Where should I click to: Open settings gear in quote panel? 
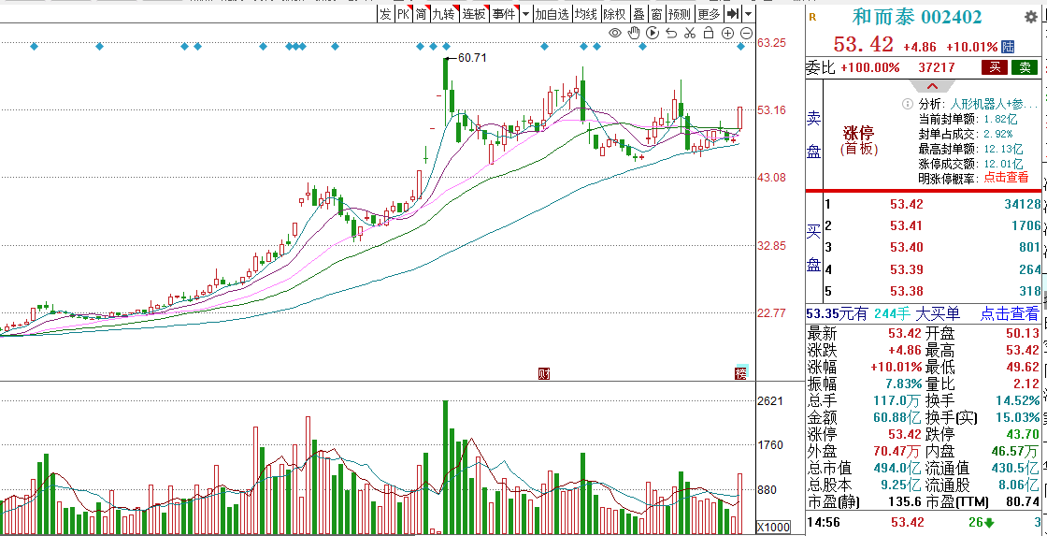pyautogui.click(x=1031, y=18)
